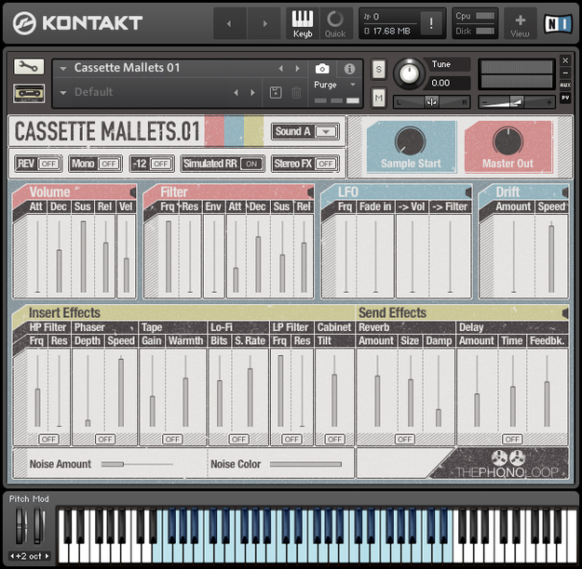582x569 pixels.
Task: Click the Filter Frq fader
Action: 169,257
